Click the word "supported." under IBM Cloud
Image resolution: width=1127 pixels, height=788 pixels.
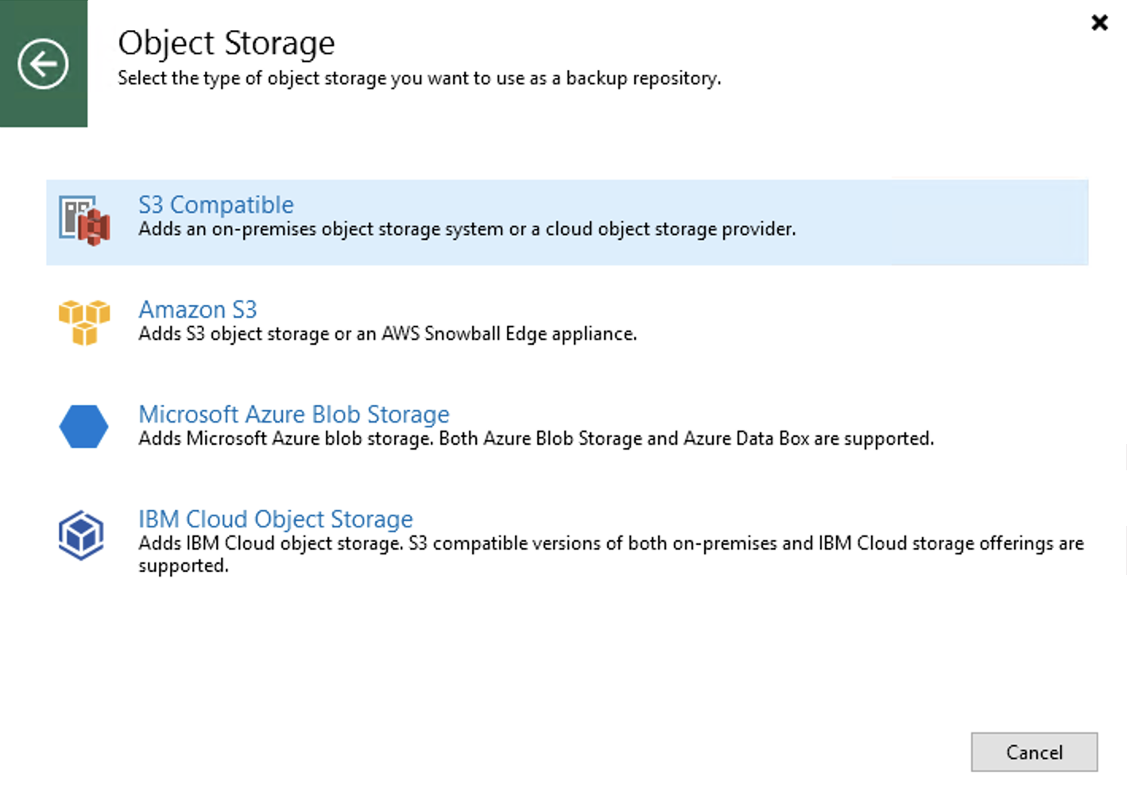tap(184, 566)
